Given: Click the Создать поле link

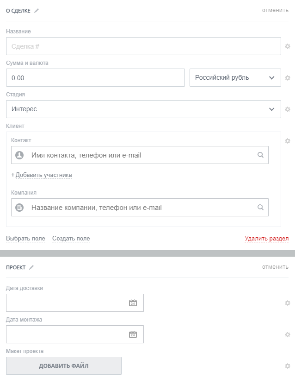Looking at the screenshot, I should 71,239.
